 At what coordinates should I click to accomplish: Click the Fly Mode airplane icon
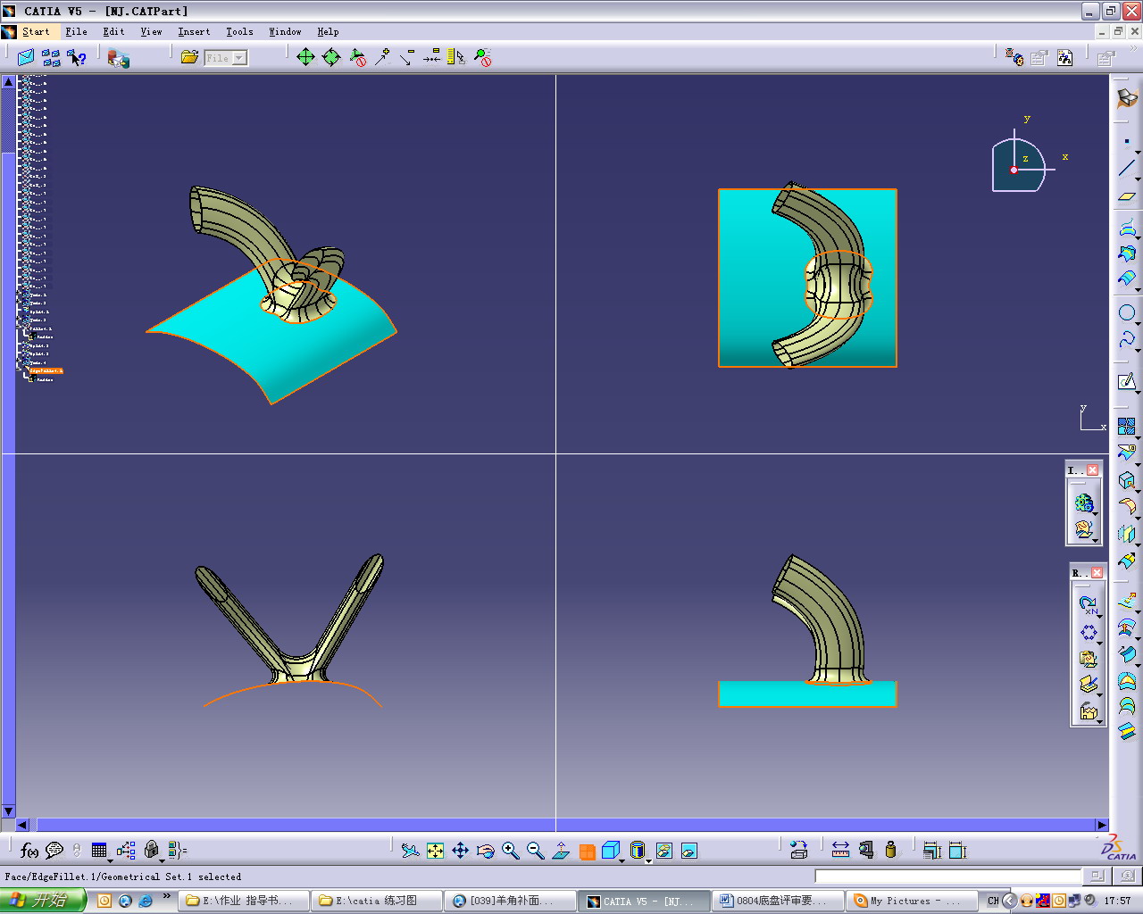tap(410, 851)
